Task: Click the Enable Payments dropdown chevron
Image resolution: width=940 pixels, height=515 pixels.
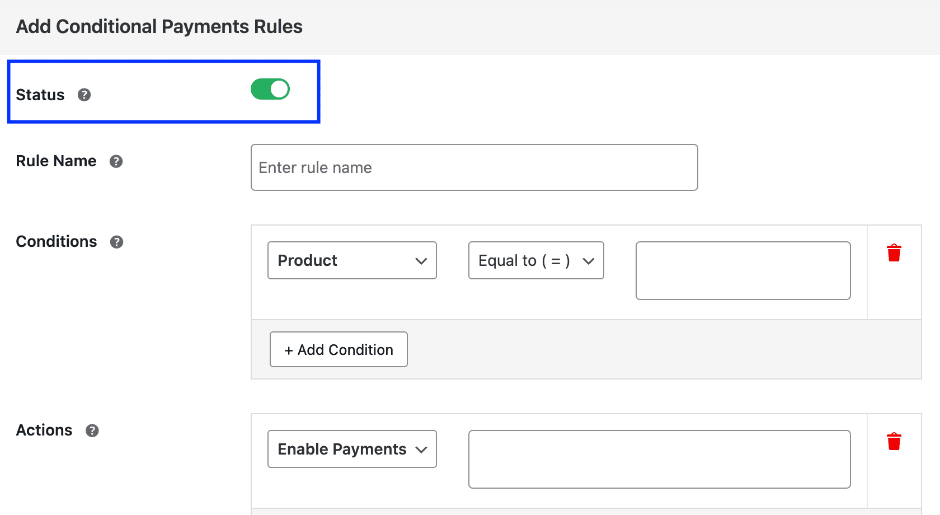Action: click(x=421, y=449)
